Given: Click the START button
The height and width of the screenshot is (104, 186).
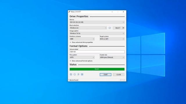Looking at the screenshot, I should (x=105, y=75).
